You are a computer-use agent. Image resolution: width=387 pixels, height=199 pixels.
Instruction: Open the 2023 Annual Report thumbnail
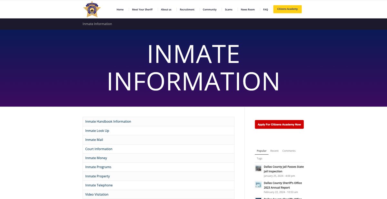258,185
